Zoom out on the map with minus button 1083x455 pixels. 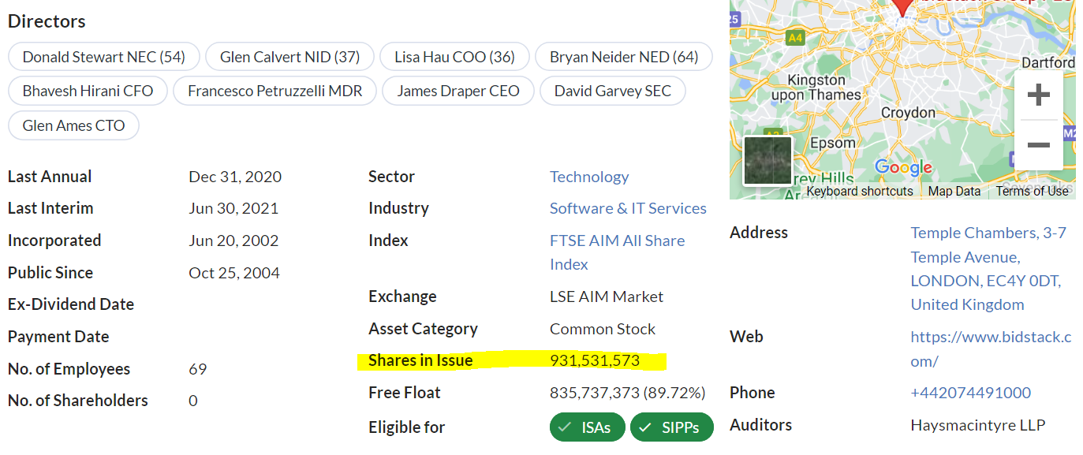pos(1038,145)
